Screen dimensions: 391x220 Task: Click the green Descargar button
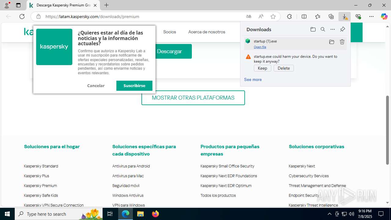coord(174,51)
